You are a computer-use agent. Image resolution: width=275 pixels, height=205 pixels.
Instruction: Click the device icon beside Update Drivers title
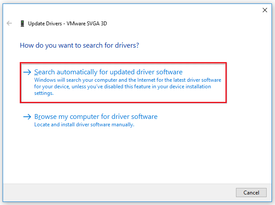coord(22,24)
